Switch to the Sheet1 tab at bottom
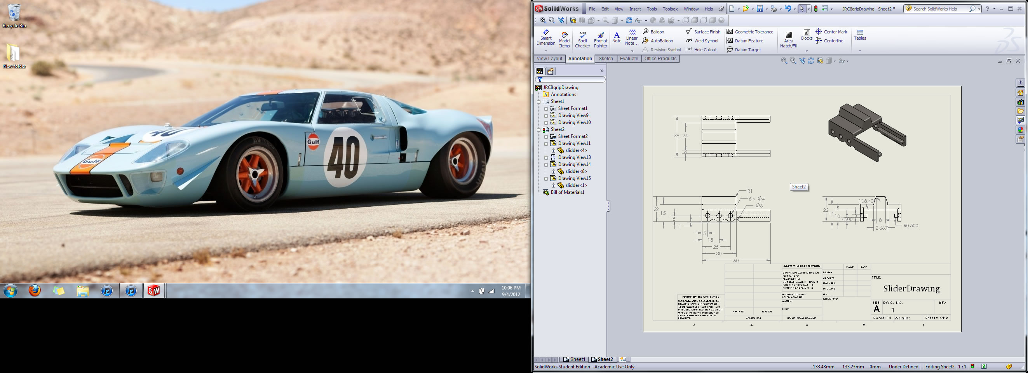Viewport: 1028px width, 373px height. 574,359
